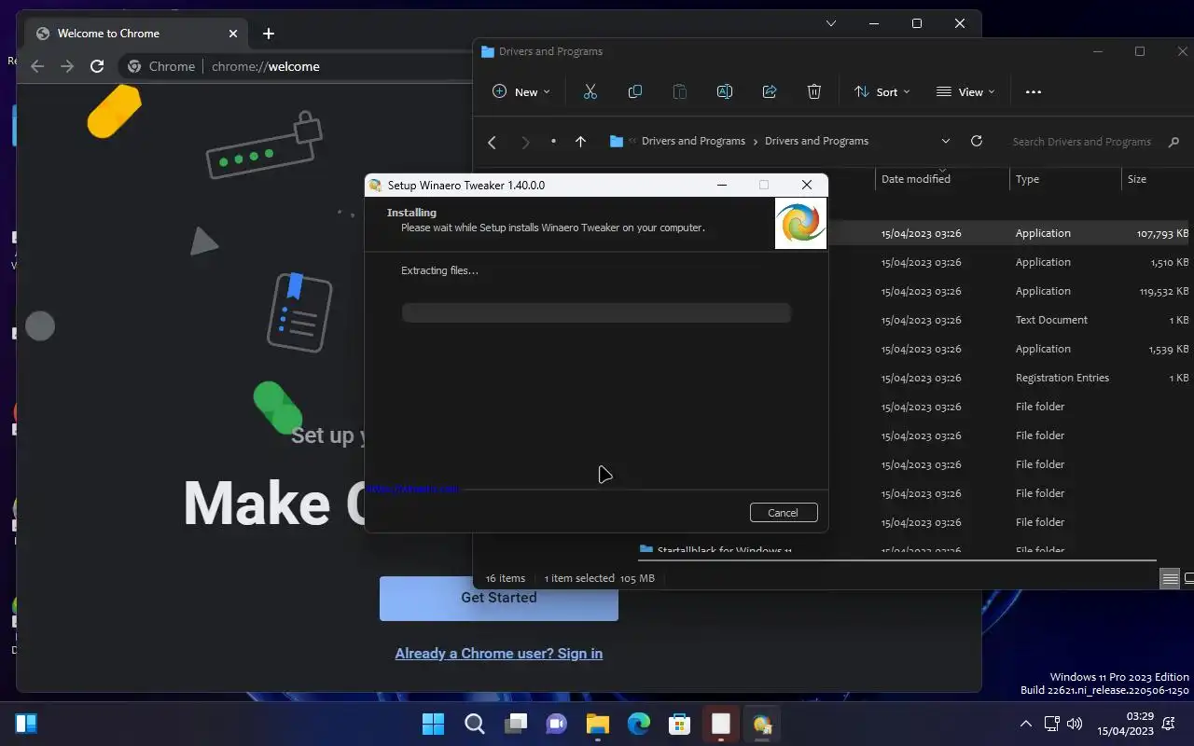The image size is (1194, 746).
Task: Select the Text Document row
Action: click(x=1009, y=320)
